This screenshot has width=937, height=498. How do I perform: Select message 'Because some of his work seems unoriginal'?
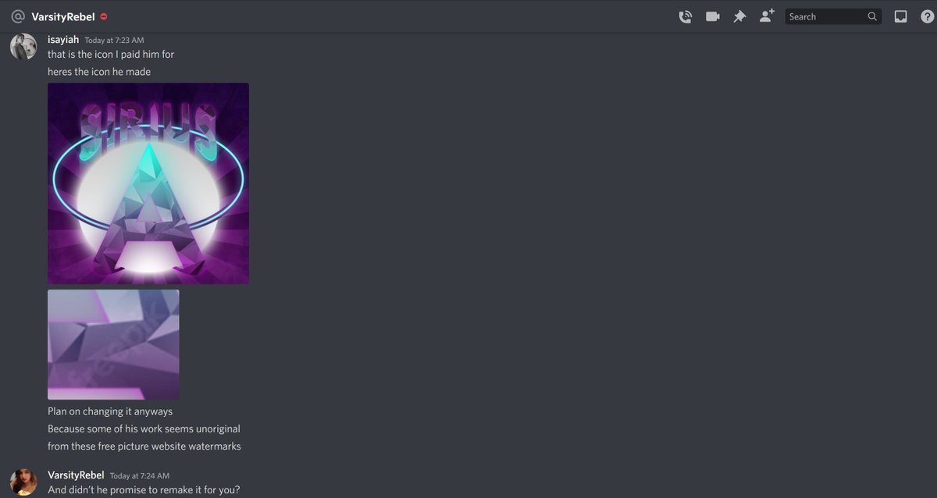pos(144,429)
